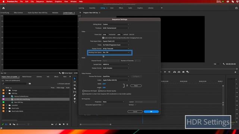Open Lumetri Scopes wrench settings
The width and height of the screenshot is (239, 134).
coord(60,73)
